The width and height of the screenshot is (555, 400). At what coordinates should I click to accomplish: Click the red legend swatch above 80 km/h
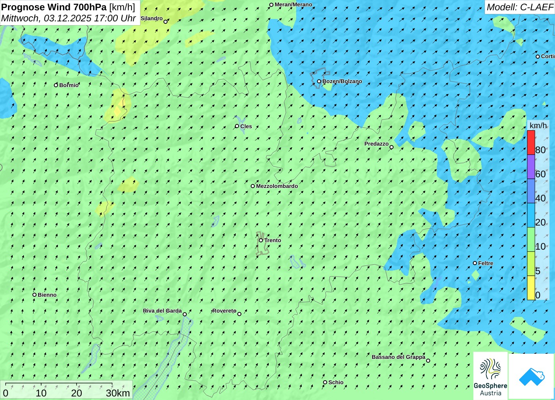coord(531,142)
